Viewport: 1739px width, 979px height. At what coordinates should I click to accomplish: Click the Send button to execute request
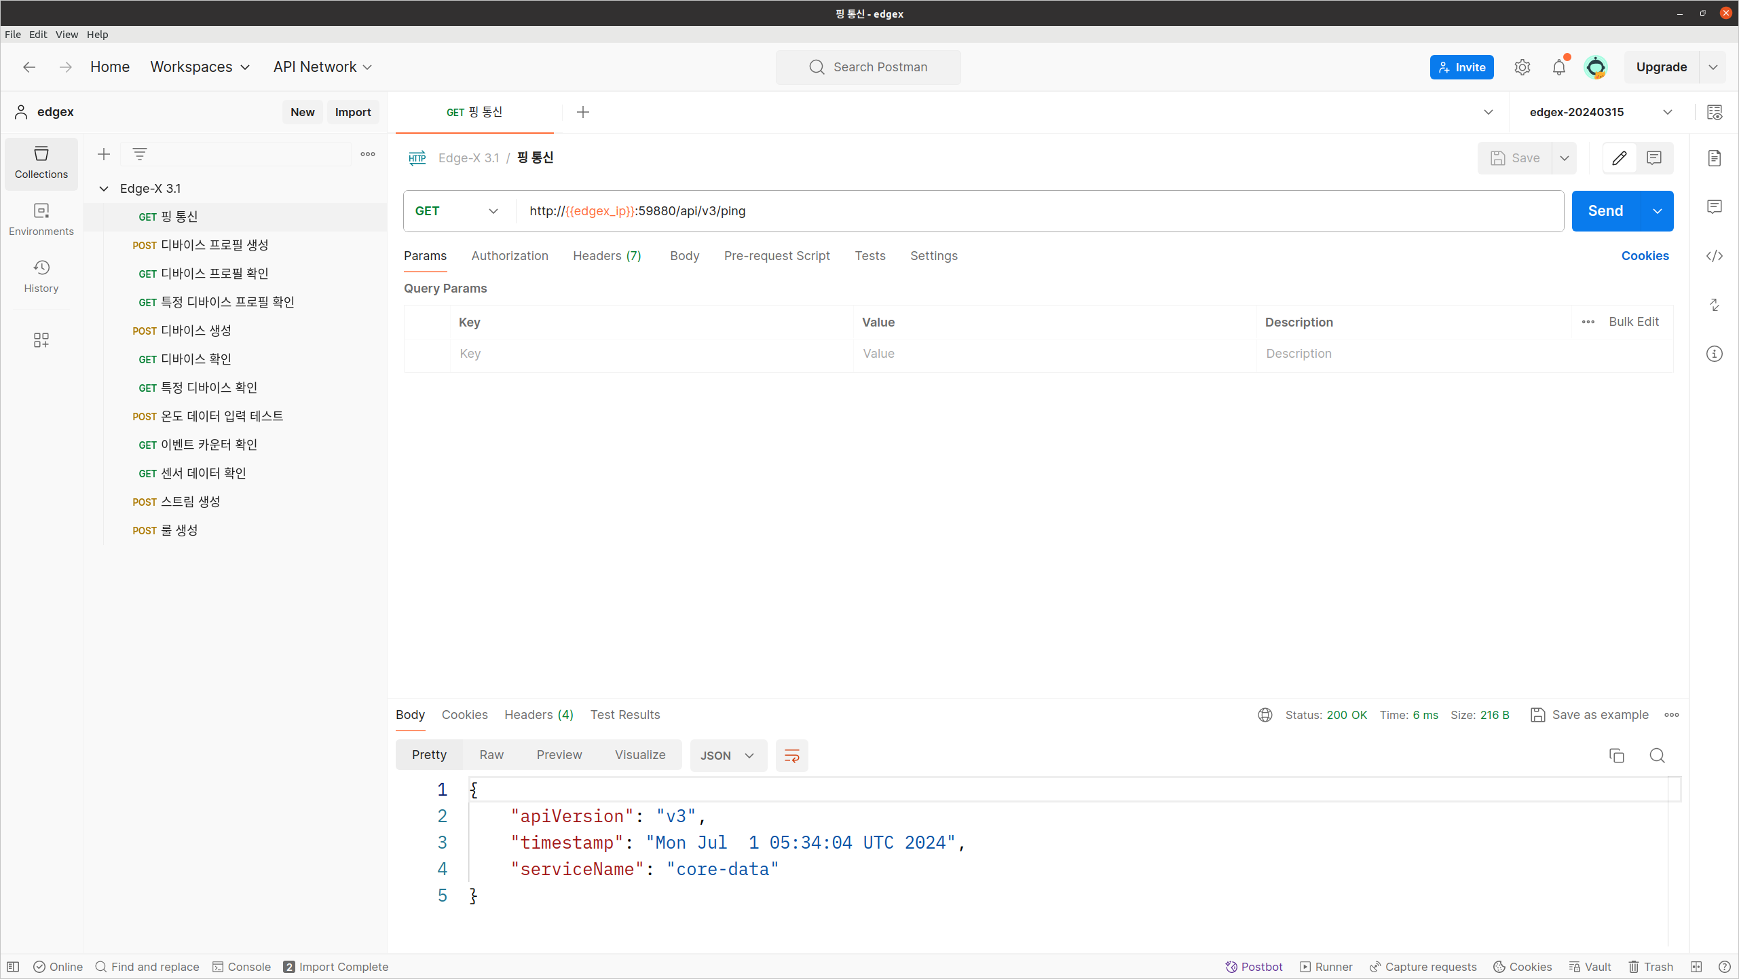click(x=1605, y=210)
